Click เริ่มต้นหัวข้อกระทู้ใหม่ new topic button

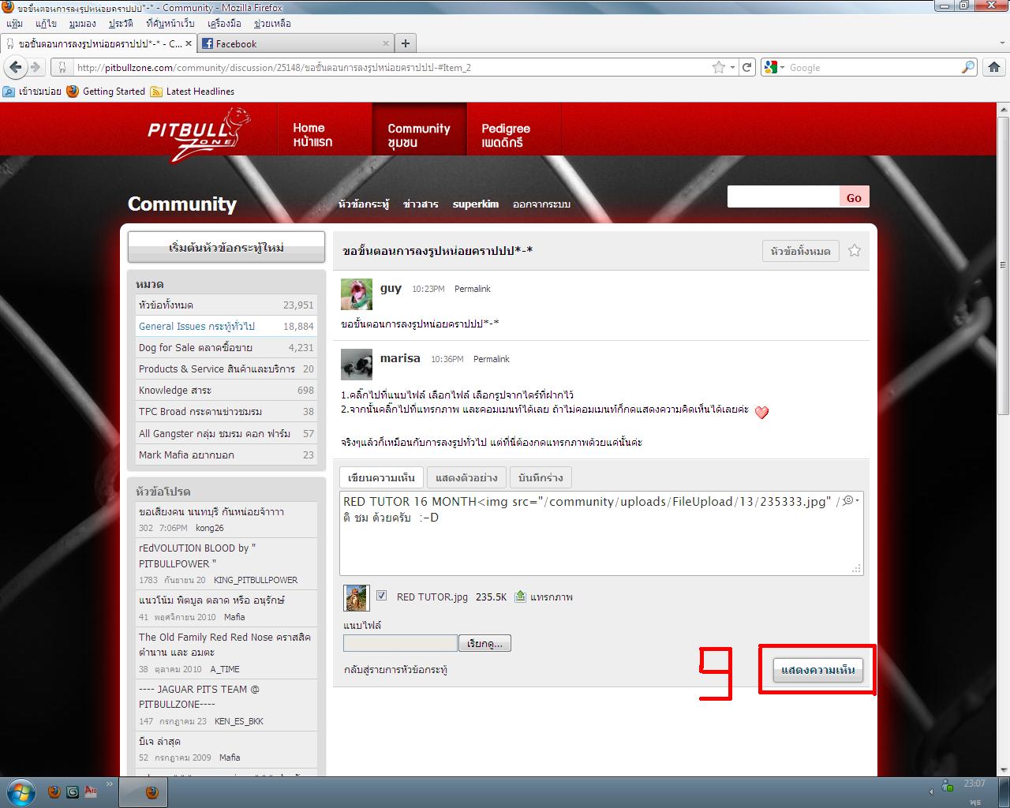click(226, 247)
